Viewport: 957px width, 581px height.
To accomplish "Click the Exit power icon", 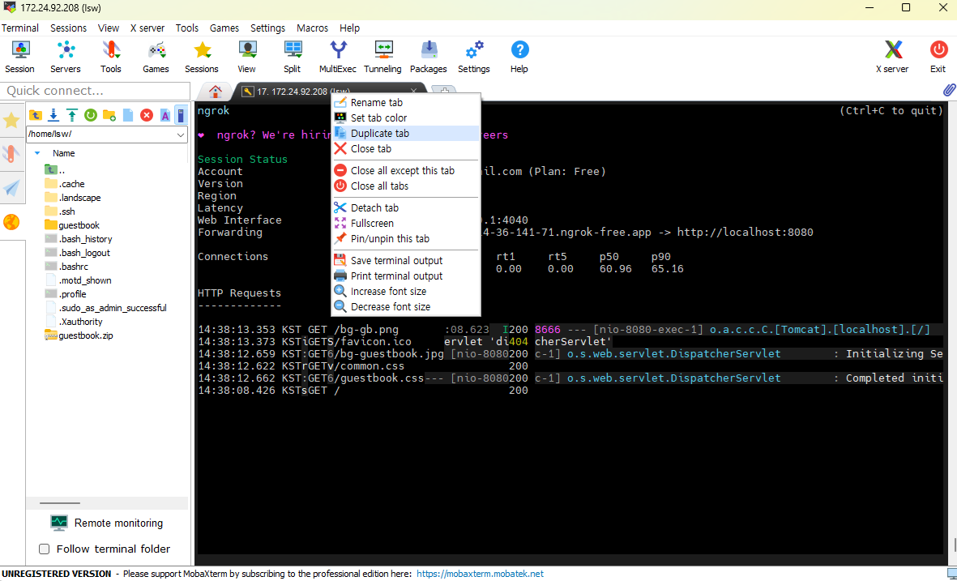I will [938, 57].
